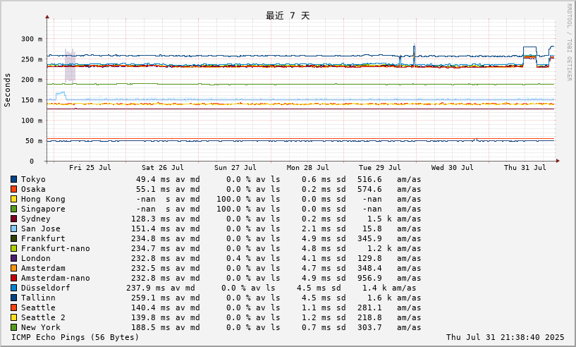Click the chart title 最近 7 天

click(x=288, y=16)
